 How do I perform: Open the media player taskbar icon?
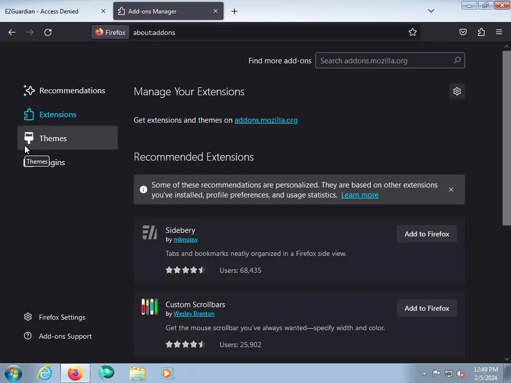(x=168, y=373)
